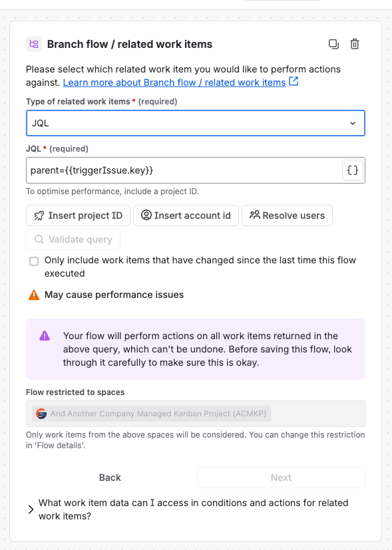This screenshot has height=550, width=392.
Task: Click the Validate query button
Action: click(73, 239)
